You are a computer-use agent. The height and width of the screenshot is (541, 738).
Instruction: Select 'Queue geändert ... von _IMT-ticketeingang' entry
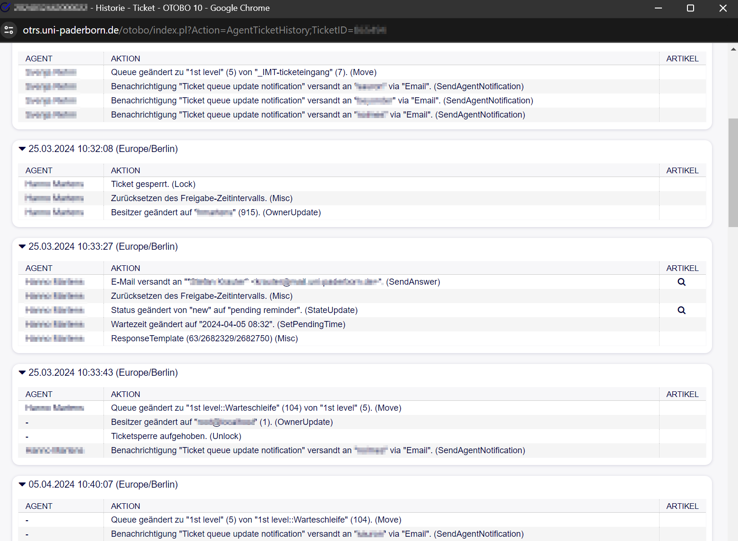point(244,72)
